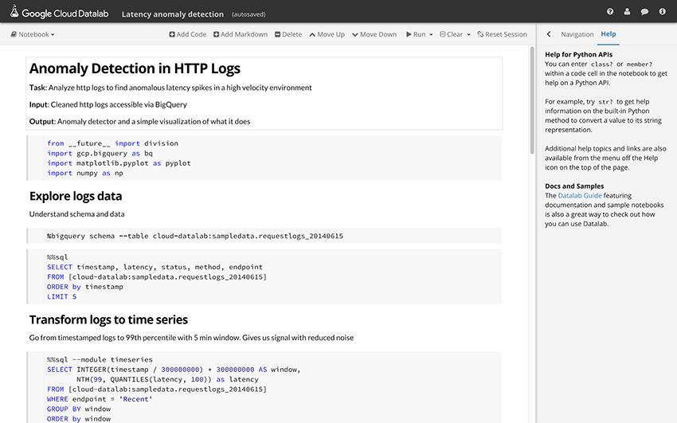The width and height of the screenshot is (677, 423).
Task: Select the Help tab
Action: click(609, 33)
